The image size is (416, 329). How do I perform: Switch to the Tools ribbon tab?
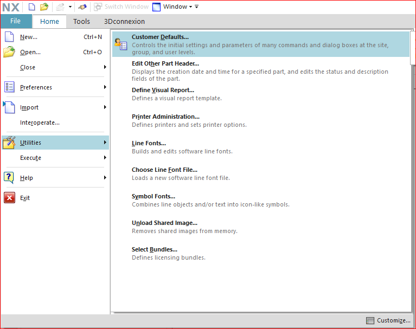(81, 22)
